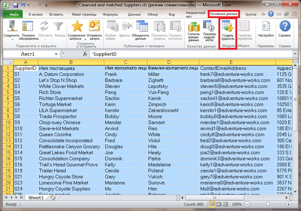Screen dimensions: 301x211
Task: Click Показать обозреватель icon
Action: pyautogui.click(x=28, y=26)
